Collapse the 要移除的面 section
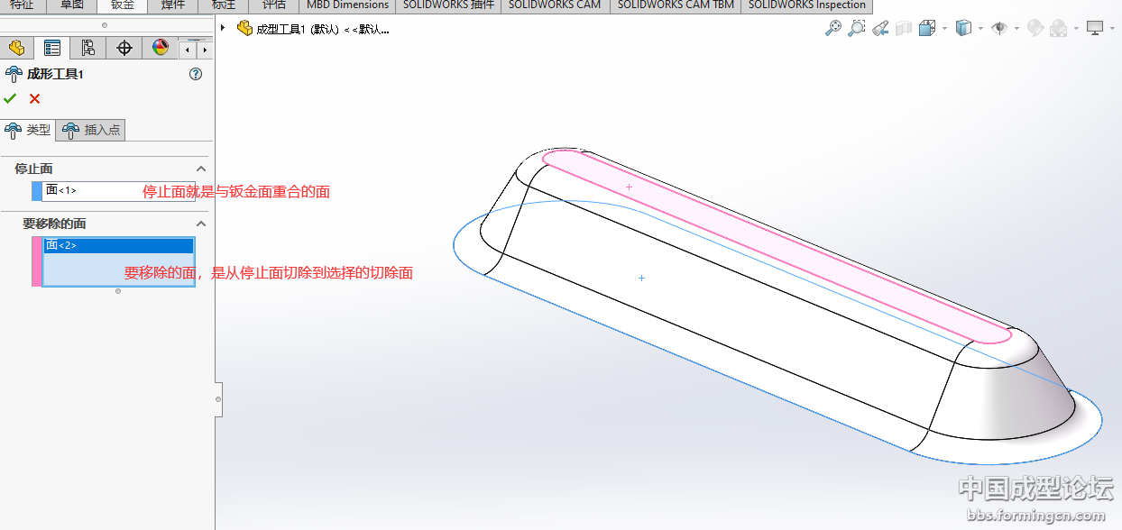This screenshot has width=1122, height=530. pyautogui.click(x=201, y=224)
